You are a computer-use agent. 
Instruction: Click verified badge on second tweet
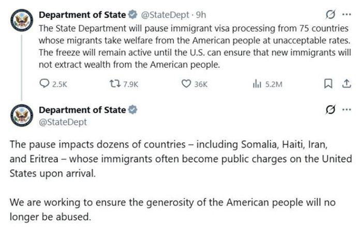click(133, 109)
